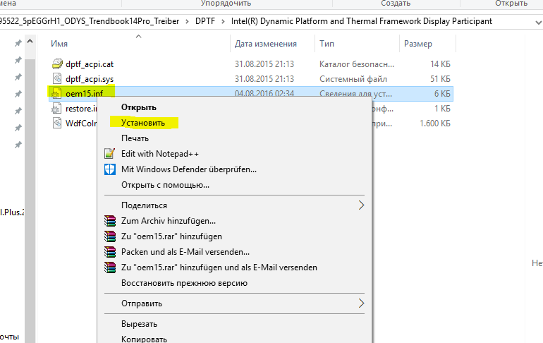Image resolution: width=543 pixels, height=343 pixels.
Task: Select Zum Archiv hinzufügen...
Action: click(169, 221)
